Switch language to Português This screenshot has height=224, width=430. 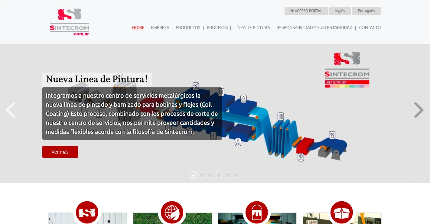(366, 11)
